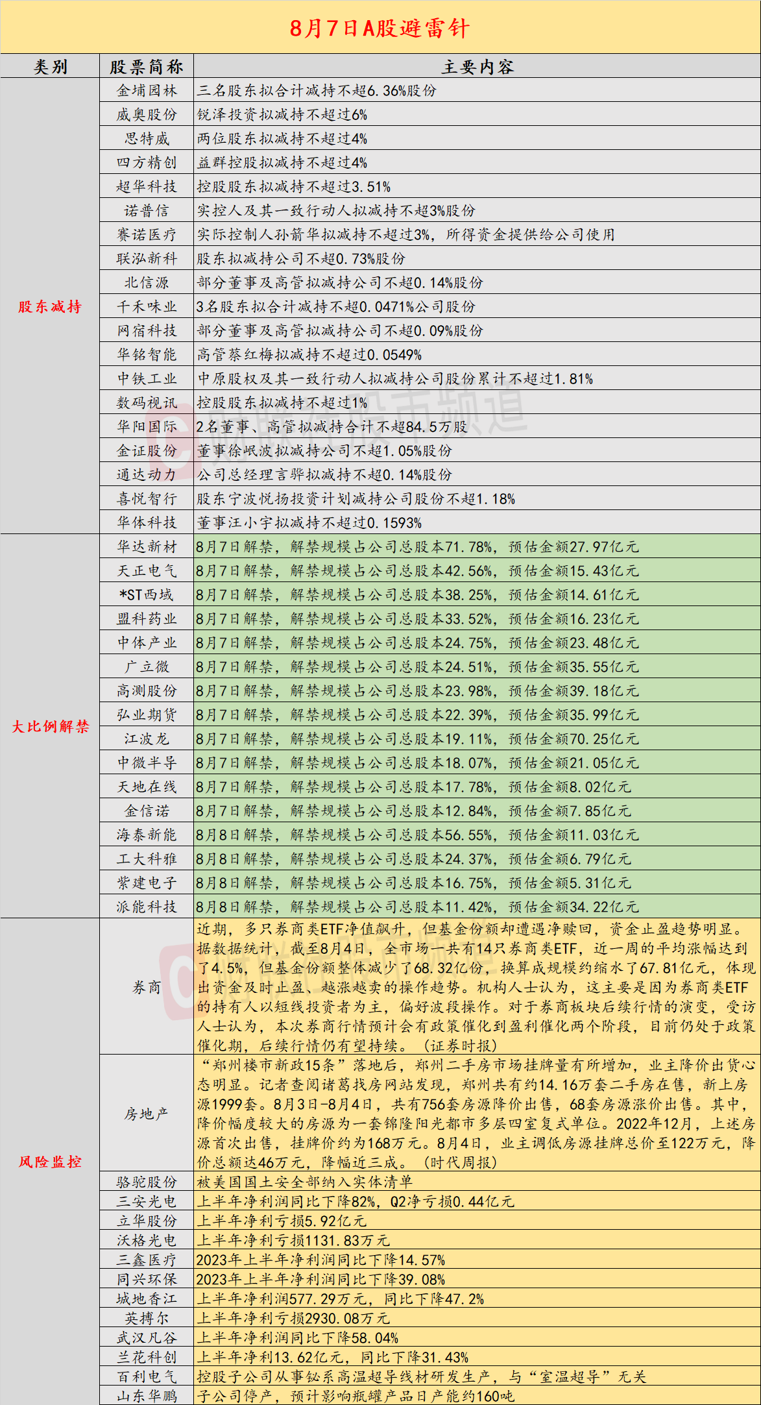The image size is (761, 1405).
Task: Select stock name 工大科雅
Action: 147,859
